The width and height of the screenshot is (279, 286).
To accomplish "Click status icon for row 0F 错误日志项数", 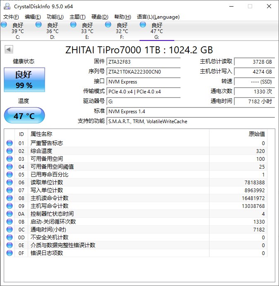I will point(10,253).
